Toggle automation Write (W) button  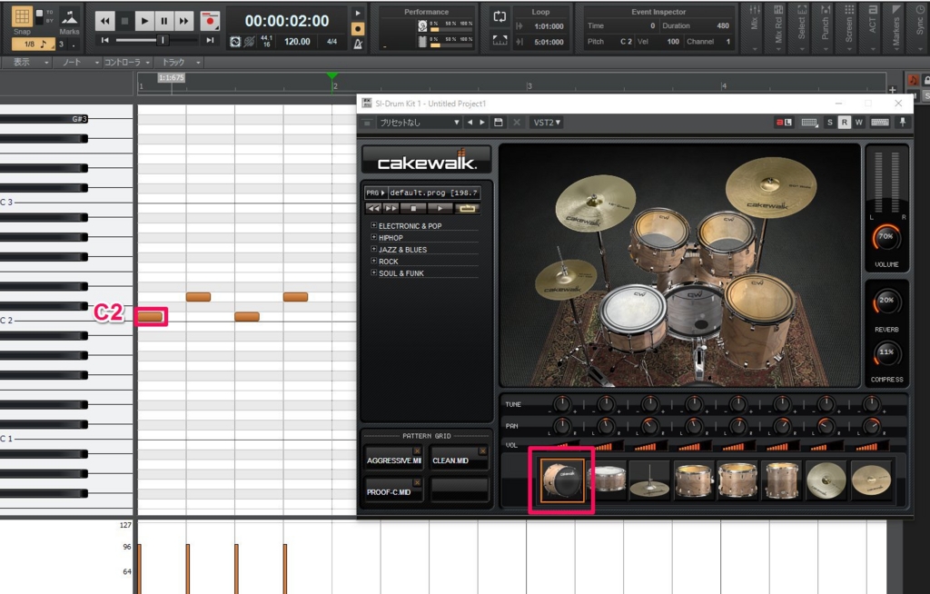pyautogui.click(x=858, y=123)
